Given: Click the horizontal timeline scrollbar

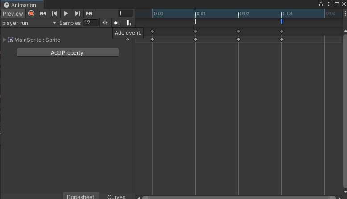Looking at the screenshot, I should 239,198.
